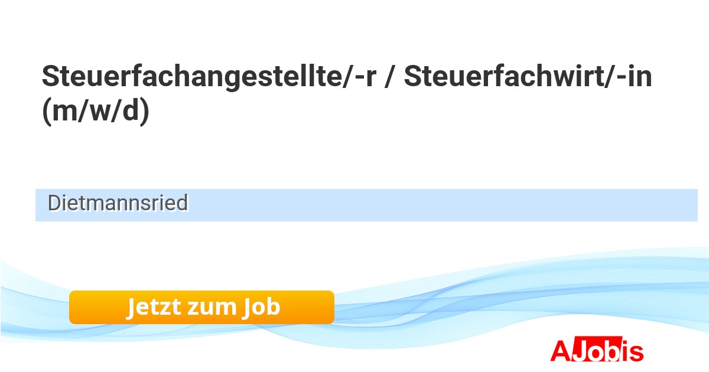
Task: Click the "Dietmannsried" location label
Action: point(118,203)
